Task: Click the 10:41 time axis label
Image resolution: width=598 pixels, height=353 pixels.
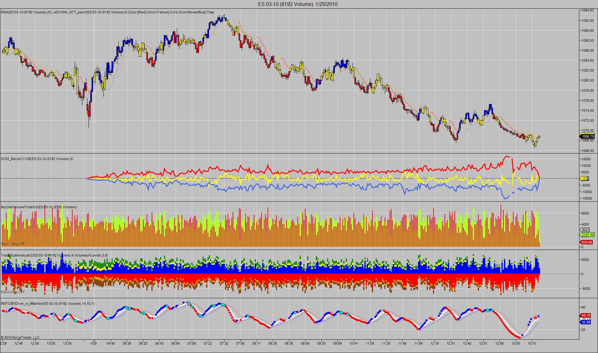Action: [x=354, y=344]
